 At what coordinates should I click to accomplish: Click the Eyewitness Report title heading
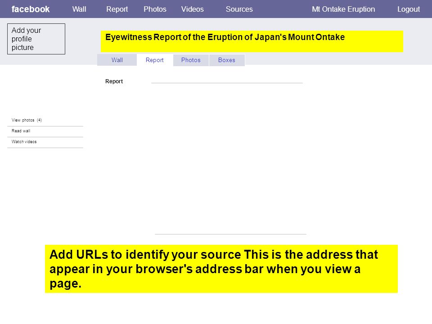pos(252,41)
